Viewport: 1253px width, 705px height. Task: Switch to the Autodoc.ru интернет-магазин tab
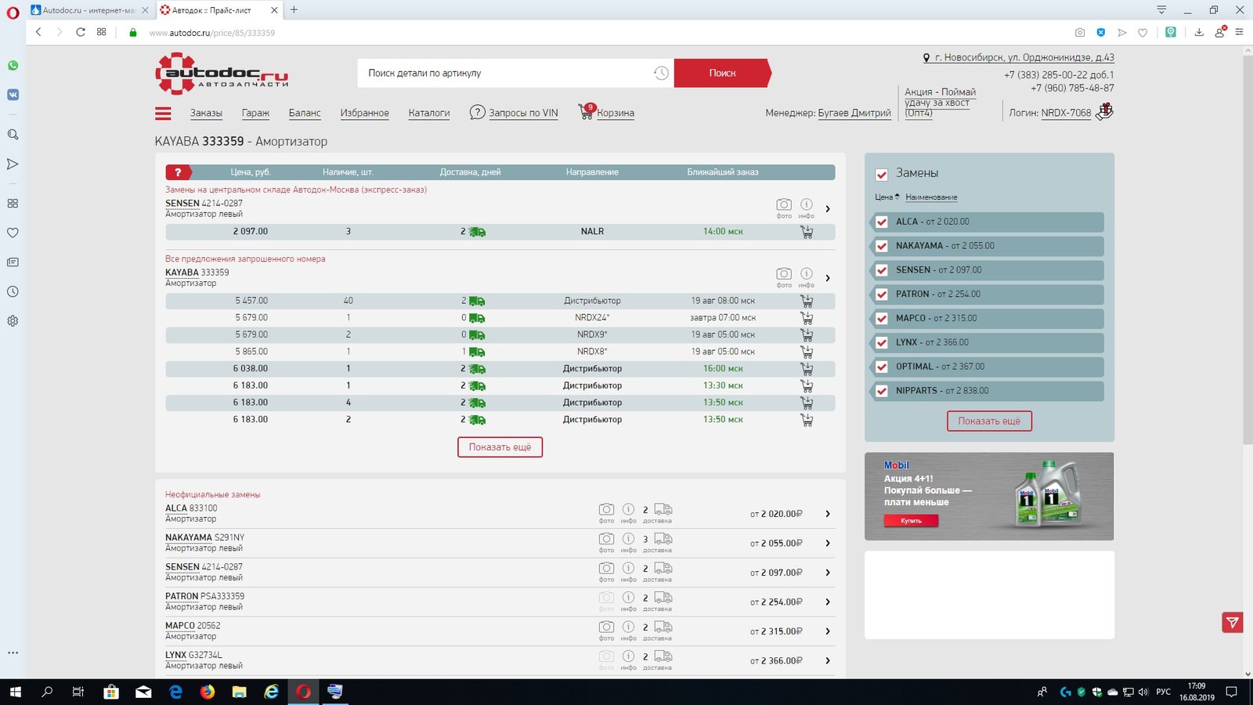pos(88,10)
